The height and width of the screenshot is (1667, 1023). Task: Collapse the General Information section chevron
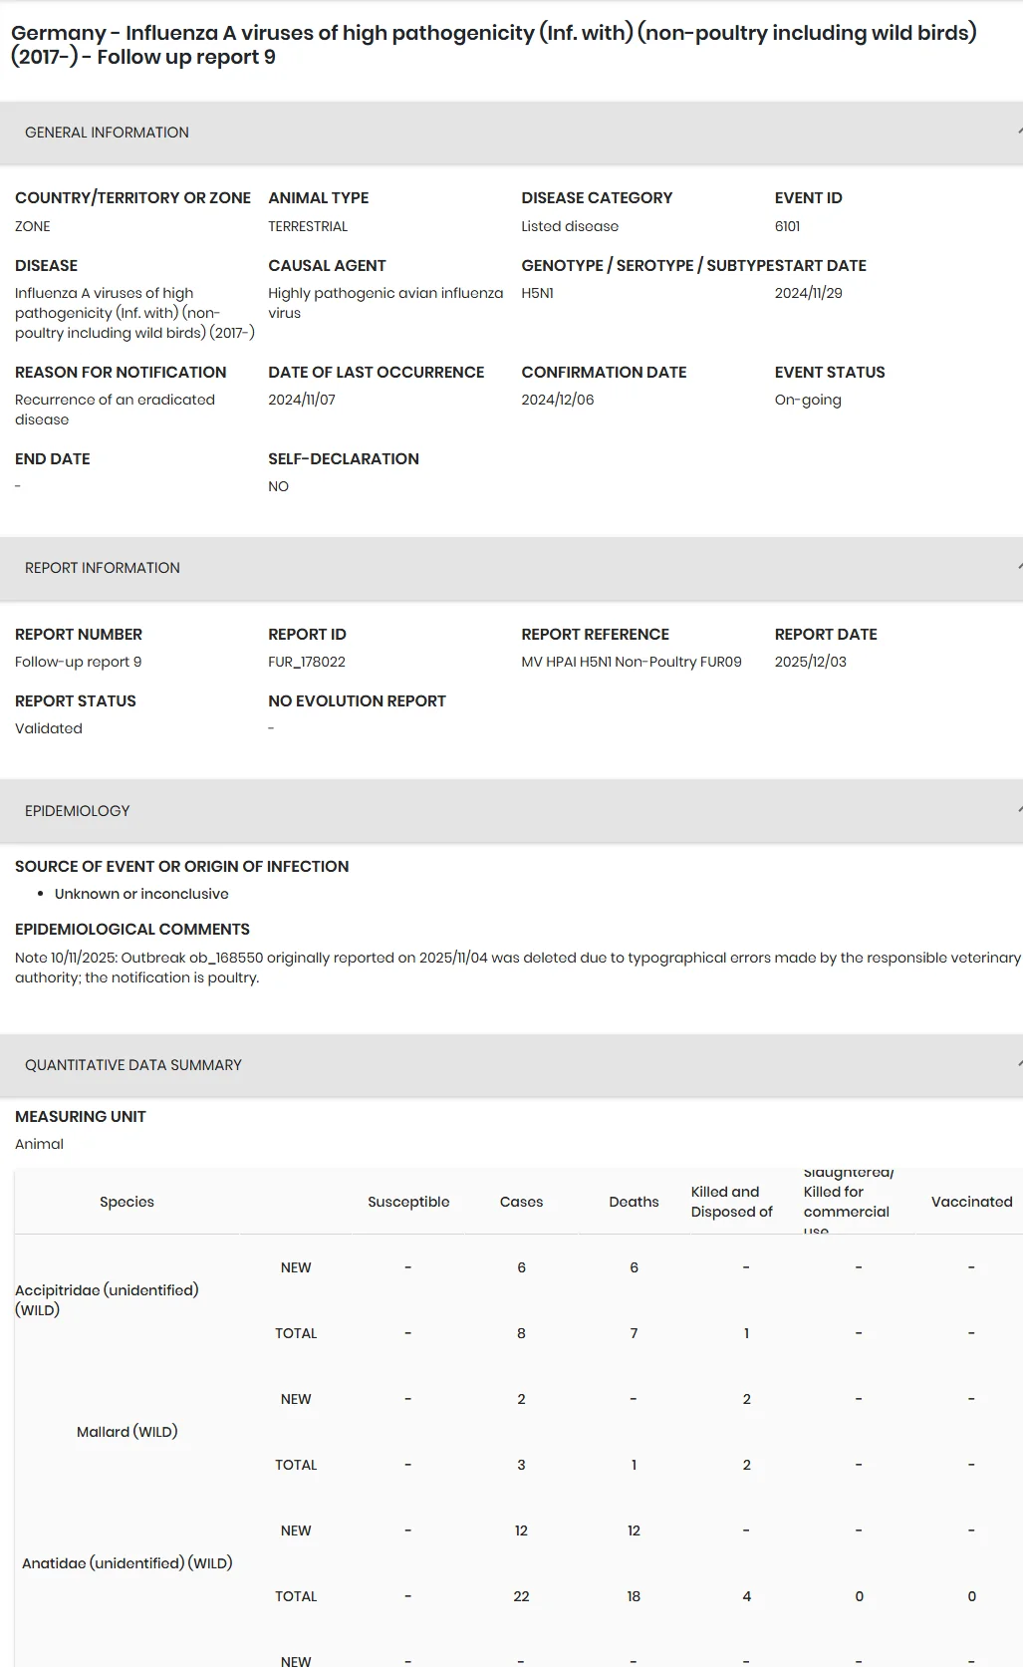coord(1019,132)
